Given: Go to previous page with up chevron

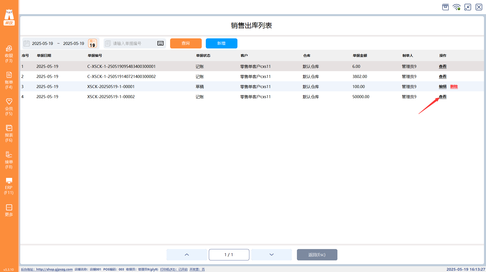Looking at the screenshot, I should [x=187, y=255].
